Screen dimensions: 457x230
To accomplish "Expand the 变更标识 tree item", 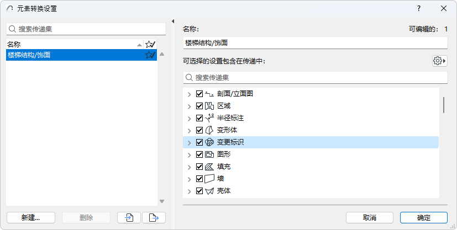I will 190,142.
